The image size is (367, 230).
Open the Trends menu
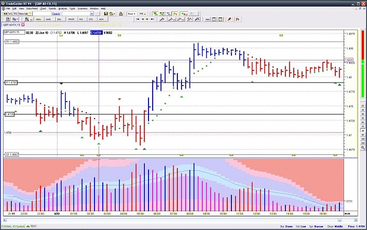pos(52,8)
